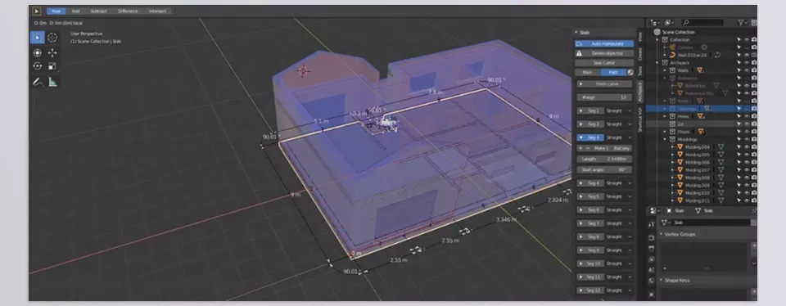Toggle visibility eye of Walls row
786x306 pixels.
pos(747,70)
